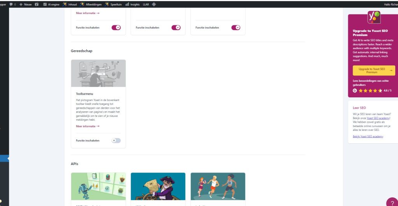This screenshot has width=398, height=206.
Task: Click the Yoast SEO Premium logo
Action: [x=374, y=17]
